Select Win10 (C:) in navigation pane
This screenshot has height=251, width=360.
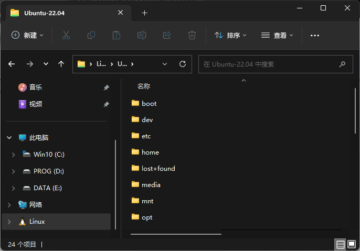pyautogui.click(x=49, y=155)
